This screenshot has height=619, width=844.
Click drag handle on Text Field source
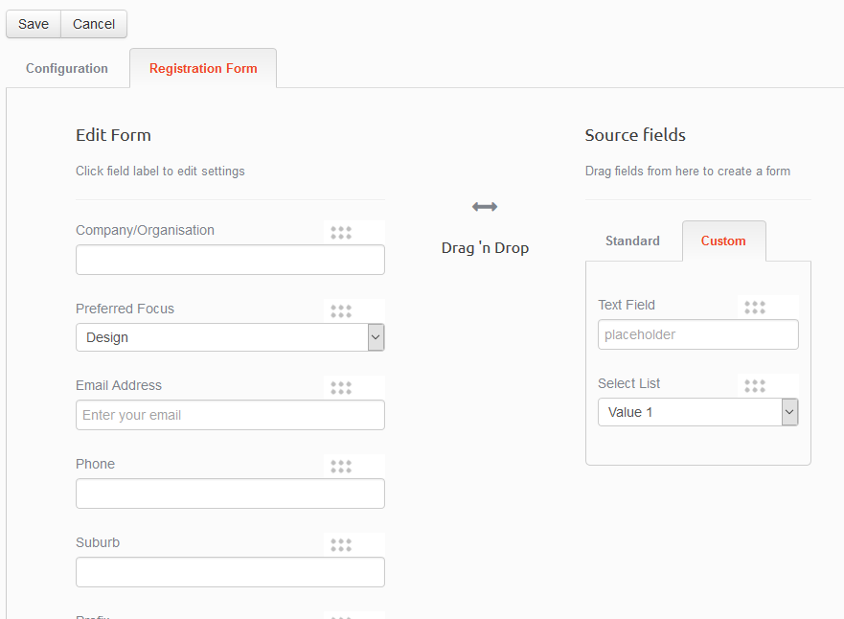coord(755,307)
